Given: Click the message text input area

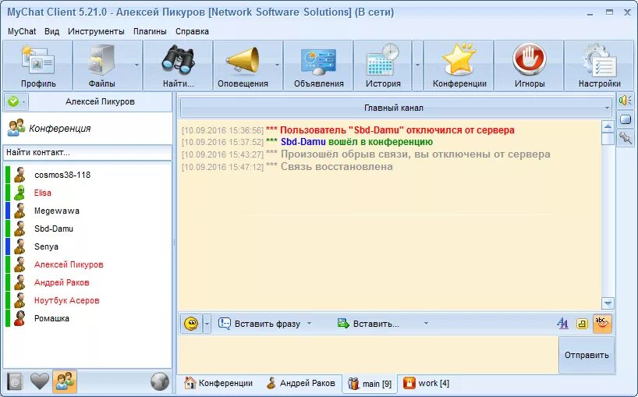Looking at the screenshot, I should pyautogui.click(x=368, y=355).
